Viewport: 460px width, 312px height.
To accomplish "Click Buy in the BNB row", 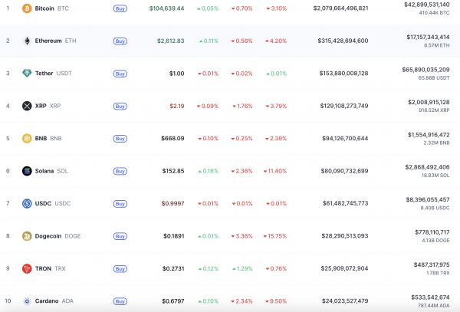I will coord(120,139).
